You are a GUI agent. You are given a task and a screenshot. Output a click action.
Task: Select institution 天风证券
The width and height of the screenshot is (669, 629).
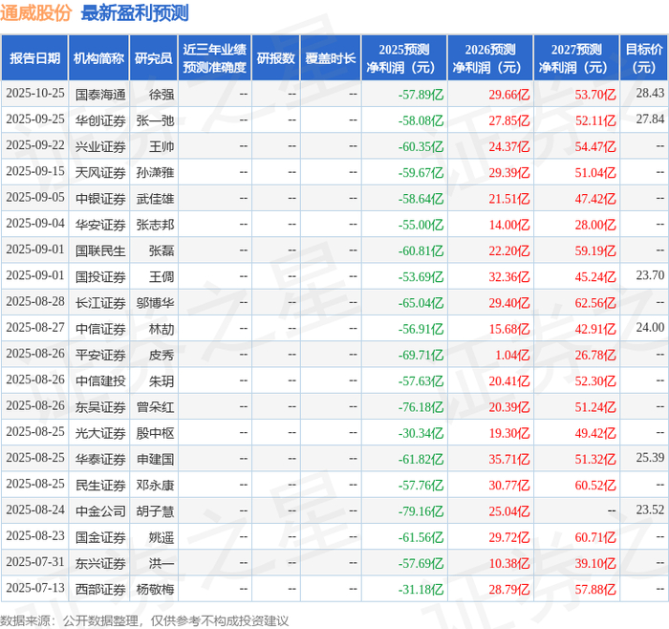click(100, 173)
